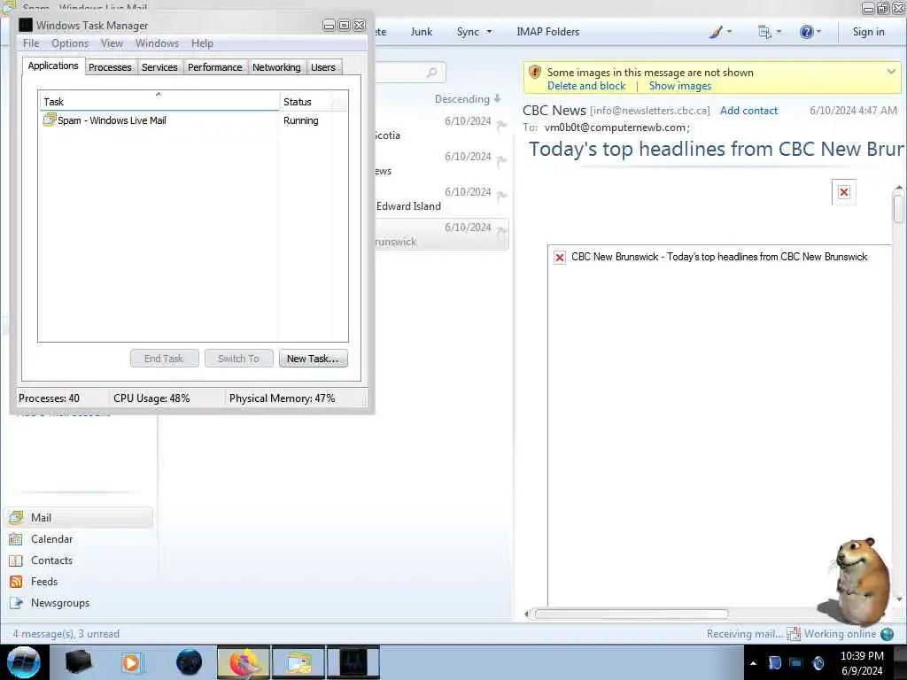Click the message pane horizontal scrollbar
Image resolution: width=907 pixels, height=680 pixels.
pos(631,614)
